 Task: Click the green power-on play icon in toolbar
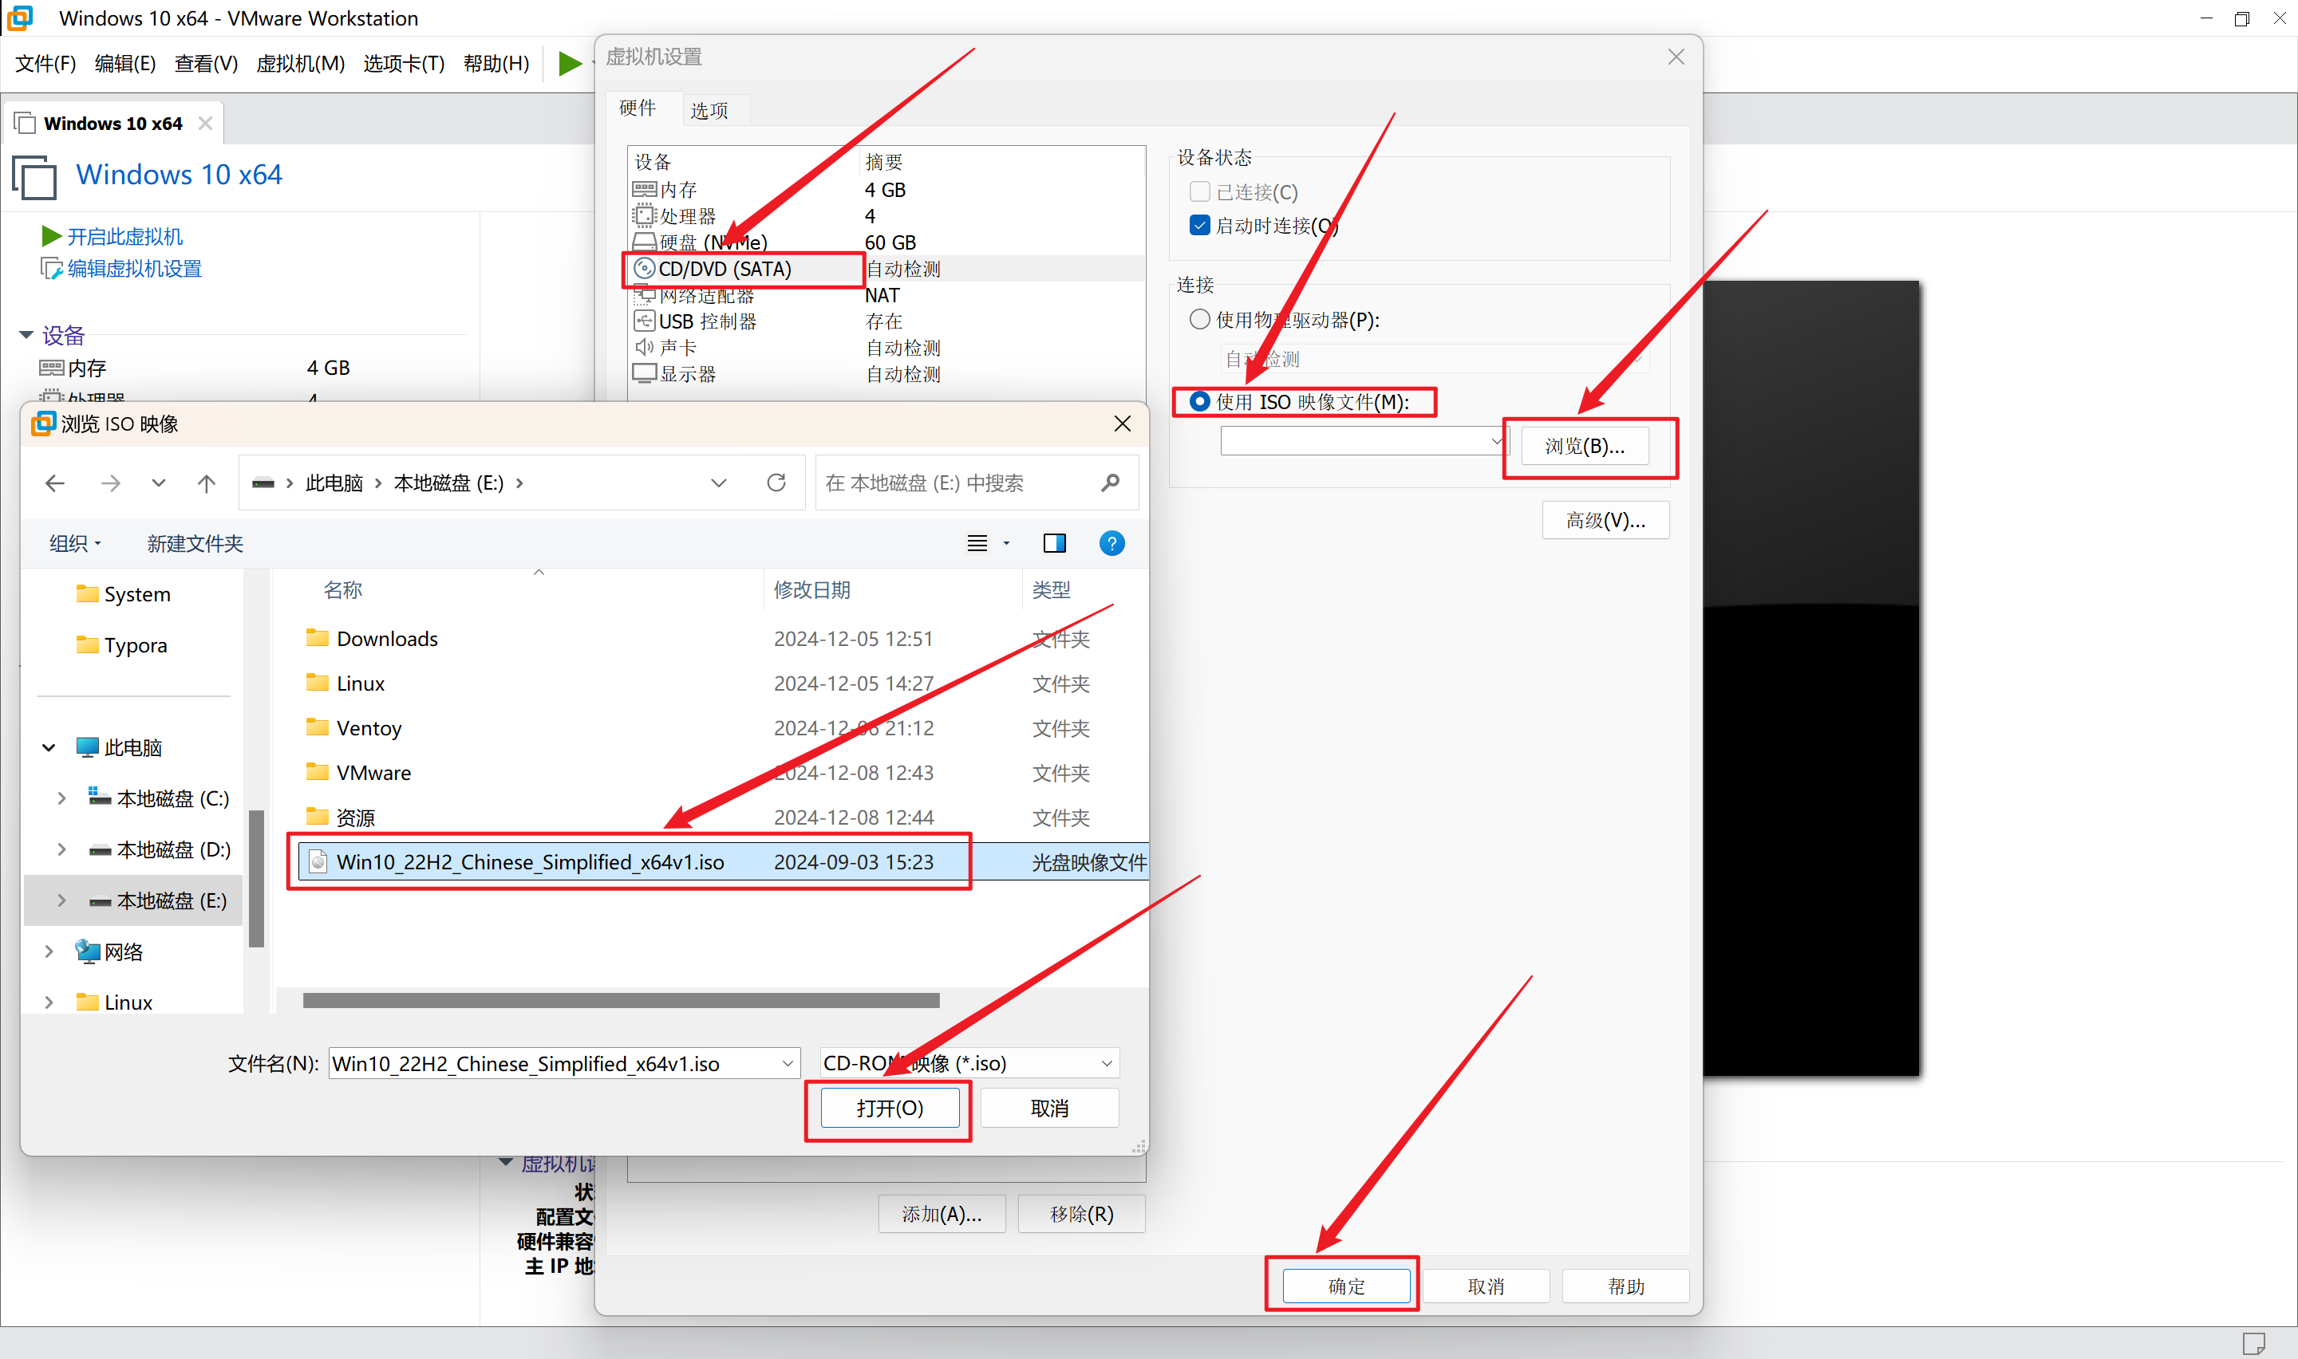pos(569,63)
